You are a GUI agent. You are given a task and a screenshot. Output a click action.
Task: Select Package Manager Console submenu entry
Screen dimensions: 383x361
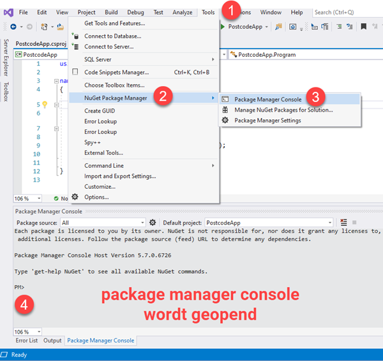click(x=267, y=99)
